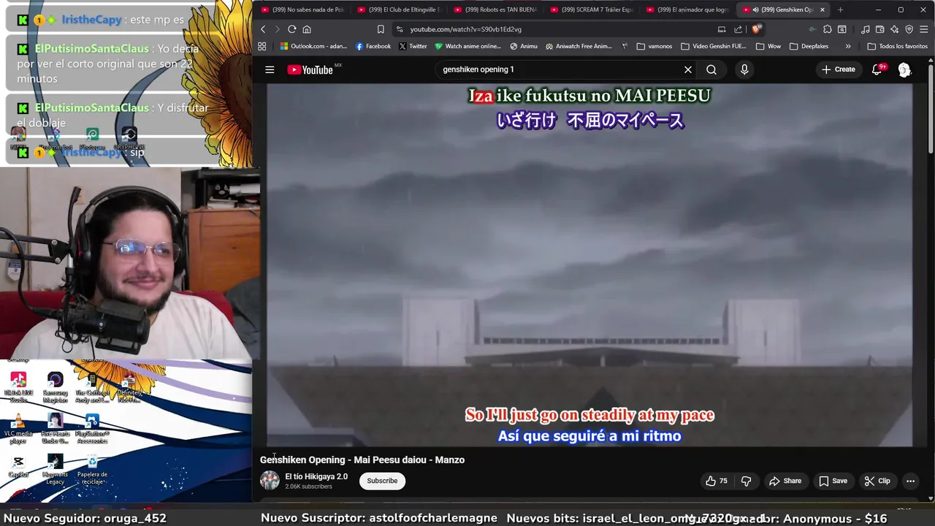935x526 pixels.
Task: Clear the YouTube search text with X
Action: coord(687,69)
